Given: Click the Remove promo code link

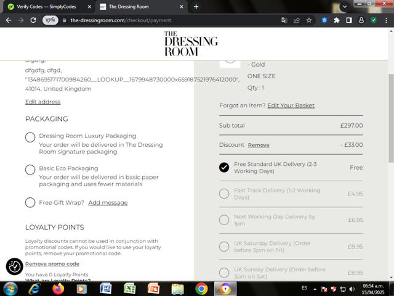Looking at the screenshot, I should [x=52, y=264].
